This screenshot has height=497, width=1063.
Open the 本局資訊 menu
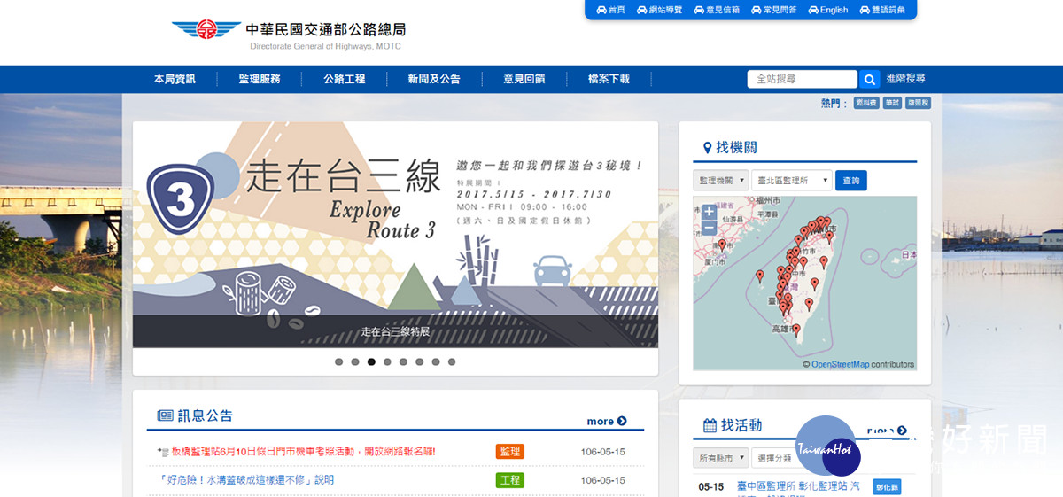coord(175,79)
